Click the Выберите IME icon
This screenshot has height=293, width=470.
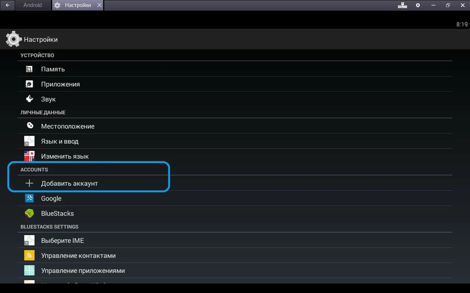pyautogui.click(x=29, y=240)
